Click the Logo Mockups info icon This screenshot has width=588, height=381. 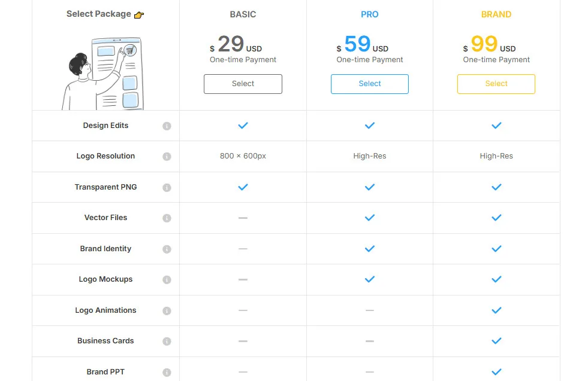click(167, 279)
